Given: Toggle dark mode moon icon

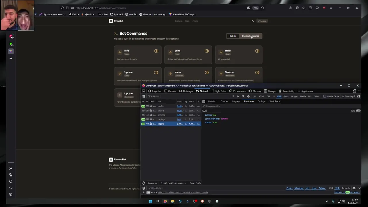Looking at the screenshot, I should click(x=253, y=21).
